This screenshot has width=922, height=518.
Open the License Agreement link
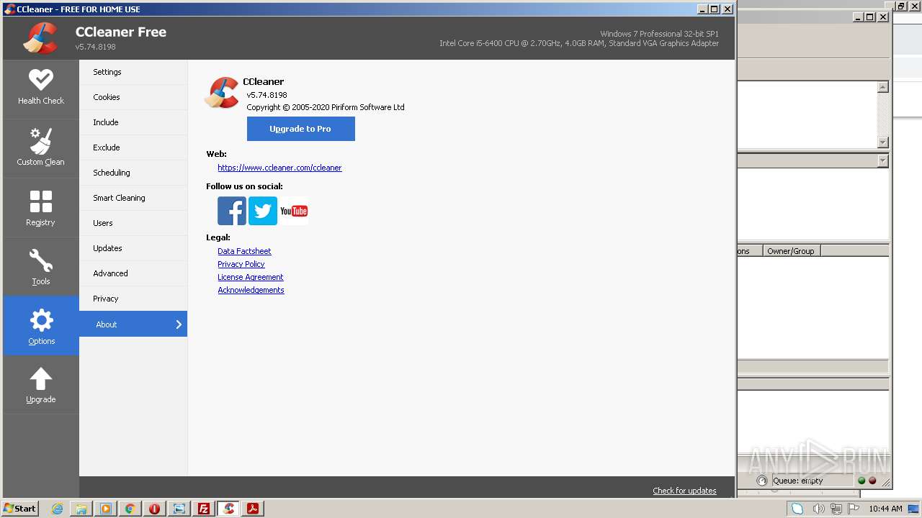(x=251, y=277)
